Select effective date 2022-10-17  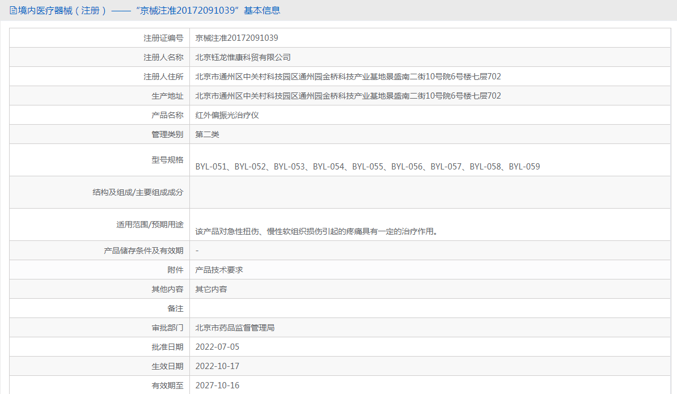click(217, 366)
